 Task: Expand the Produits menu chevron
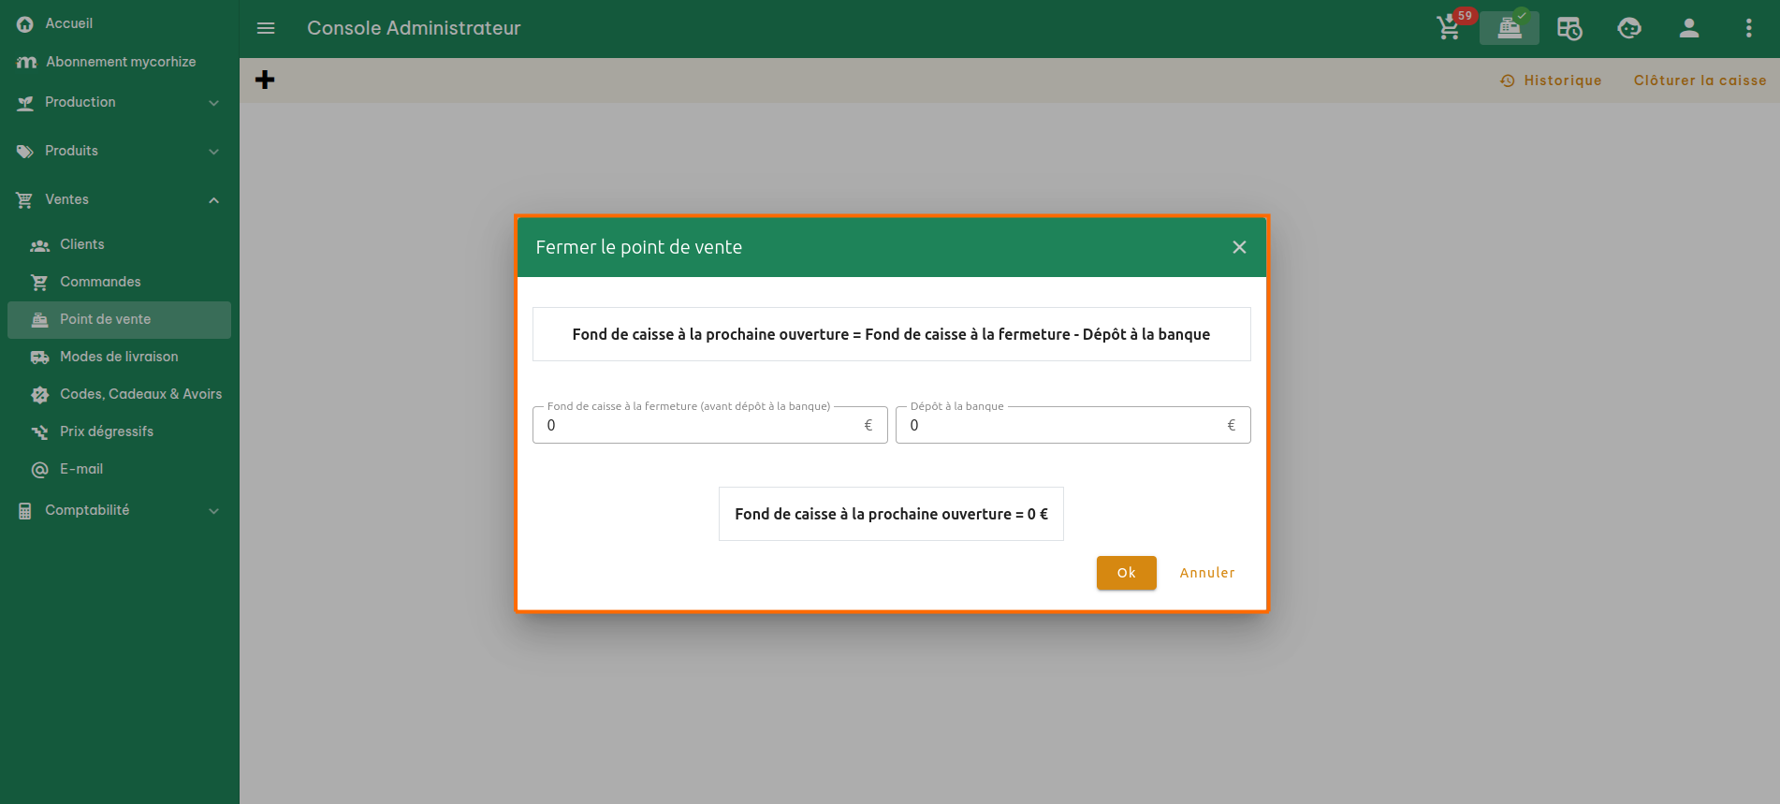click(x=214, y=152)
